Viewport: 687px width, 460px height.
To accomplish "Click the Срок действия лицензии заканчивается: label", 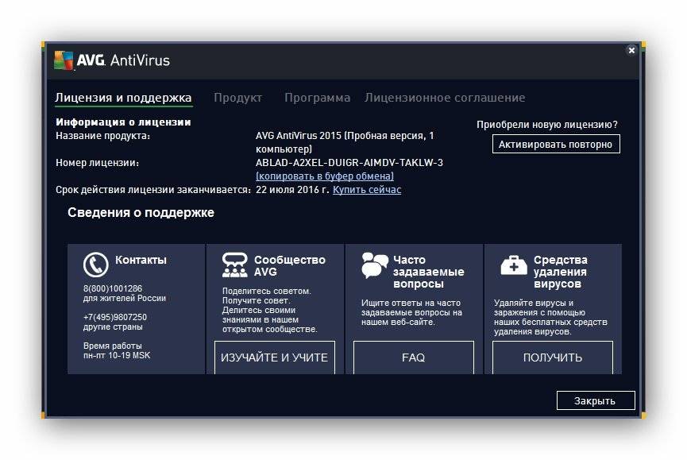I will tap(153, 190).
